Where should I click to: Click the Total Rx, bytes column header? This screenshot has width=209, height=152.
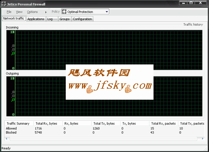(x=48, y=124)
